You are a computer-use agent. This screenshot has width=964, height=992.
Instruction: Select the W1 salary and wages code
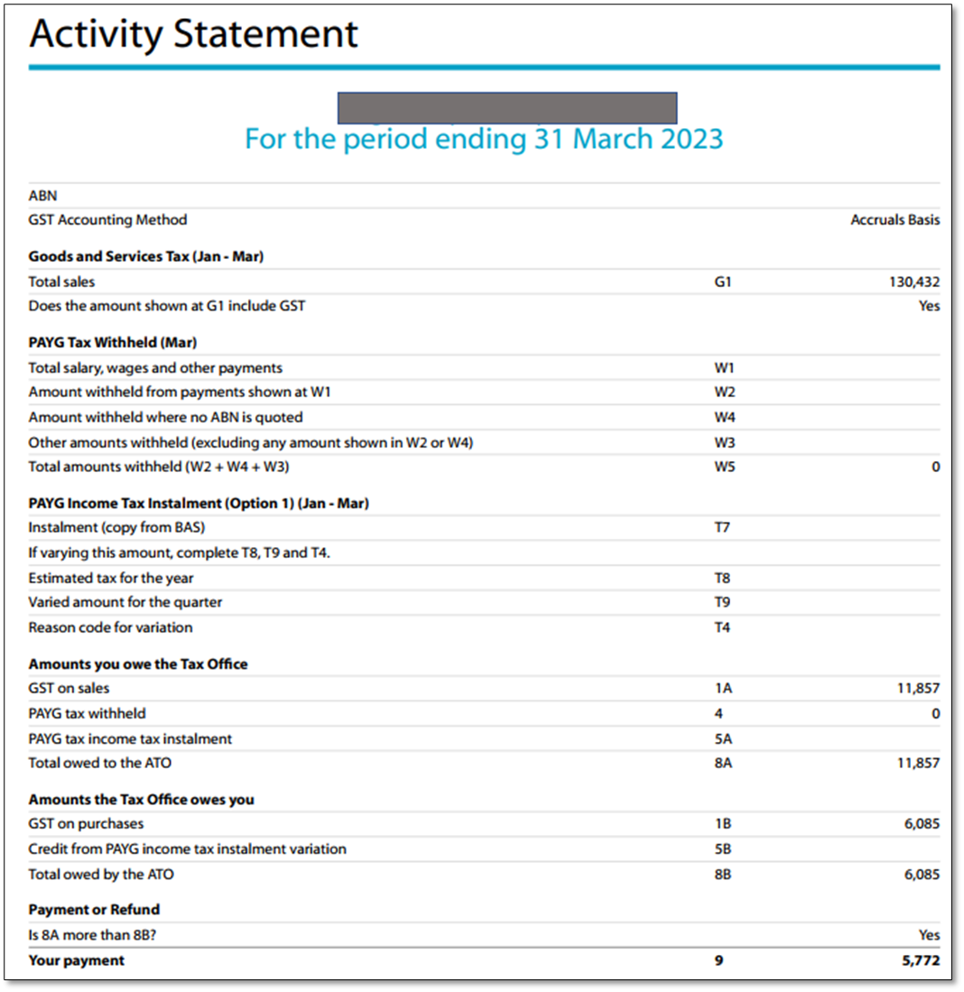723,367
